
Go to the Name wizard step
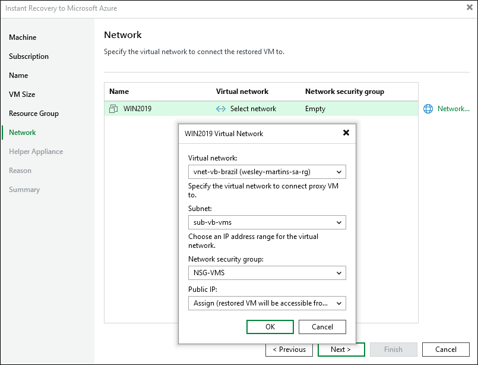point(18,75)
